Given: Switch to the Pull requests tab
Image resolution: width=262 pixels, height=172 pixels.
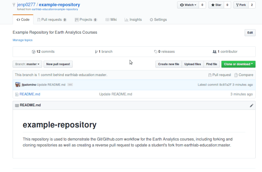Looking at the screenshot, I should click(x=52, y=19).
